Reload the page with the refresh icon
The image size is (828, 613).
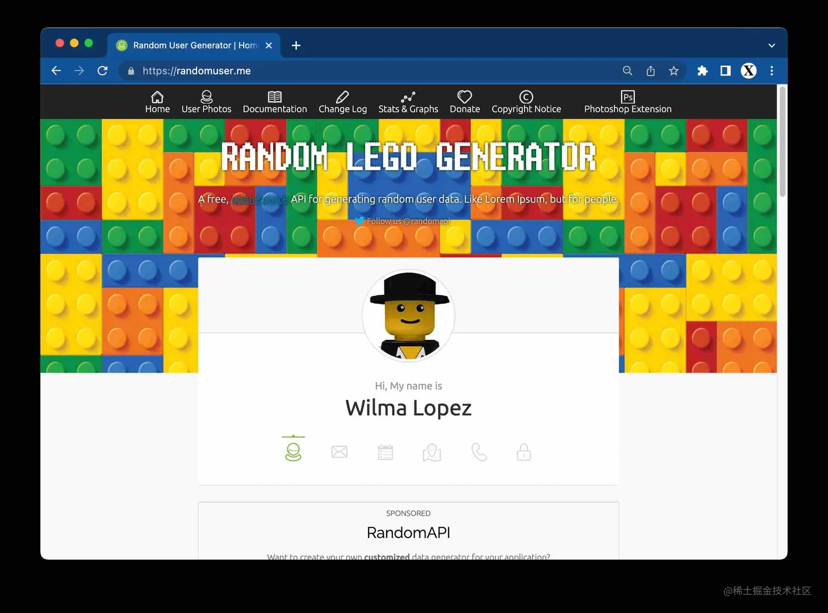pos(102,71)
